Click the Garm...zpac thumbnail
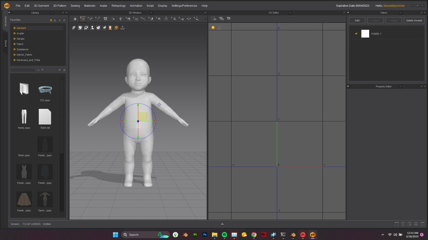Image resolution: width=428 pixels, height=240 pixels. (x=45, y=199)
